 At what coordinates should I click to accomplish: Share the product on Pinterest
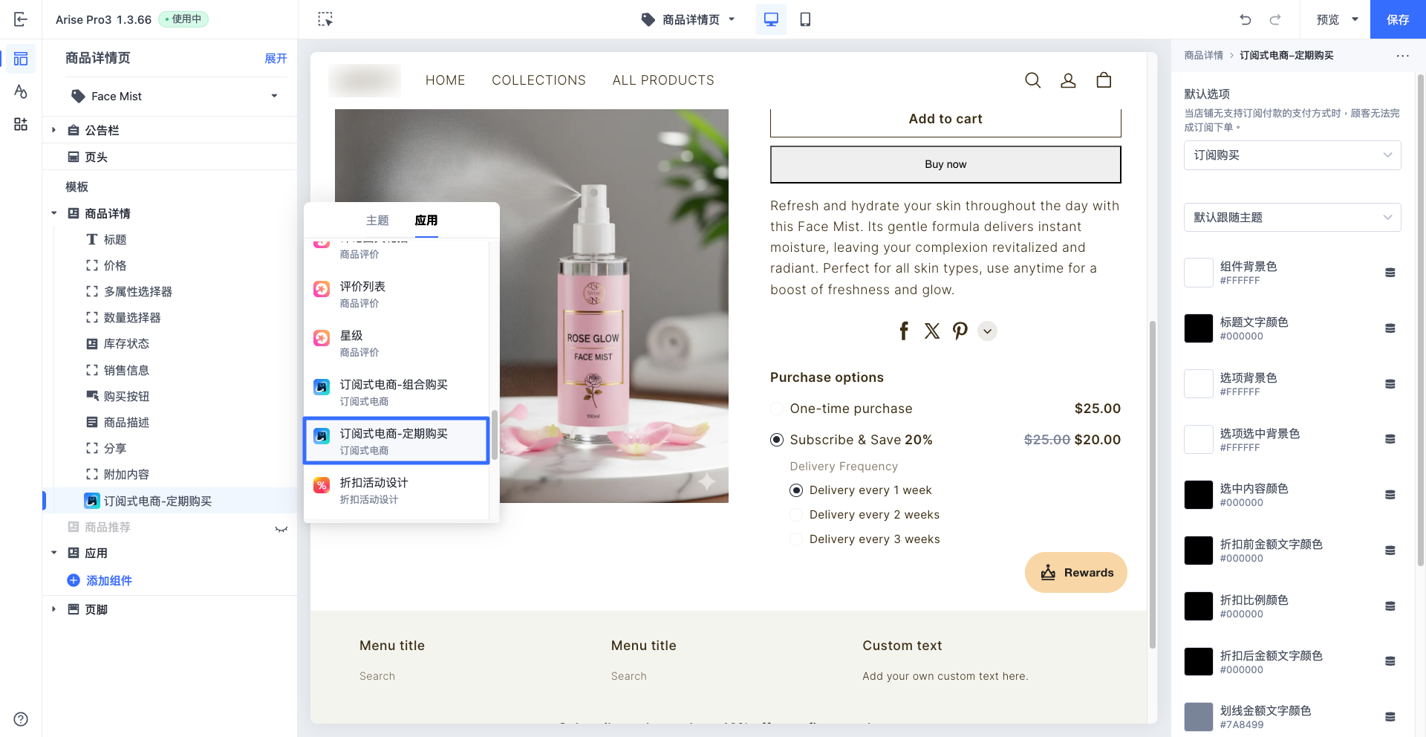[x=960, y=331]
